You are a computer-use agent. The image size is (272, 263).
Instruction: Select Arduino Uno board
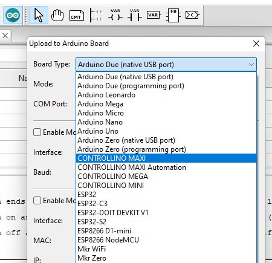point(166,131)
